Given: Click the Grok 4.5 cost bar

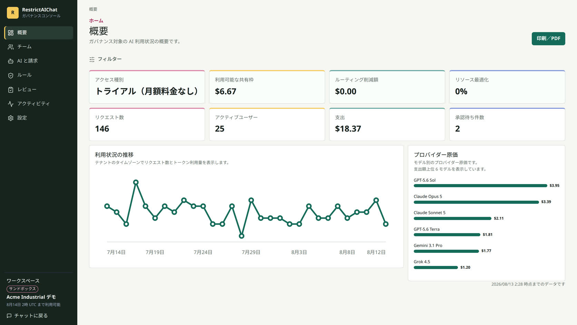Looking at the screenshot, I should pos(436,267).
